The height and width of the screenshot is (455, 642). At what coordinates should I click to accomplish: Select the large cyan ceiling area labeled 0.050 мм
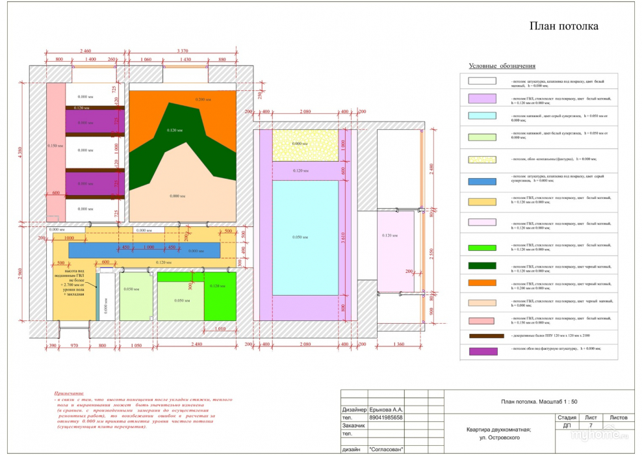305,237
